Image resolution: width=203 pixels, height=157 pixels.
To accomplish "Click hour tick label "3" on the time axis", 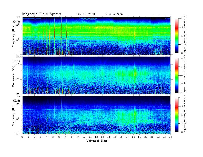I will pos(41,137).
